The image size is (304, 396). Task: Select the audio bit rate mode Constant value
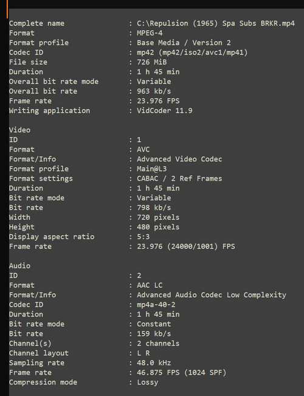point(154,324)
